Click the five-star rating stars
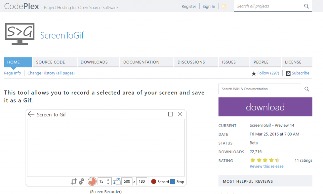Viewport: 323px width, 194px height. 265,160
